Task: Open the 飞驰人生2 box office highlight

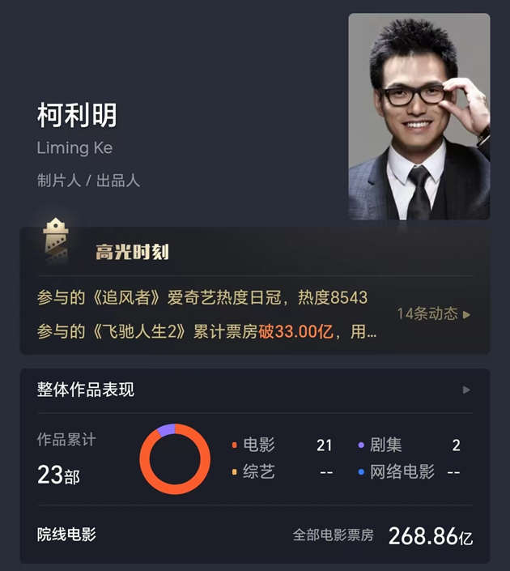Action: point(206,331)
